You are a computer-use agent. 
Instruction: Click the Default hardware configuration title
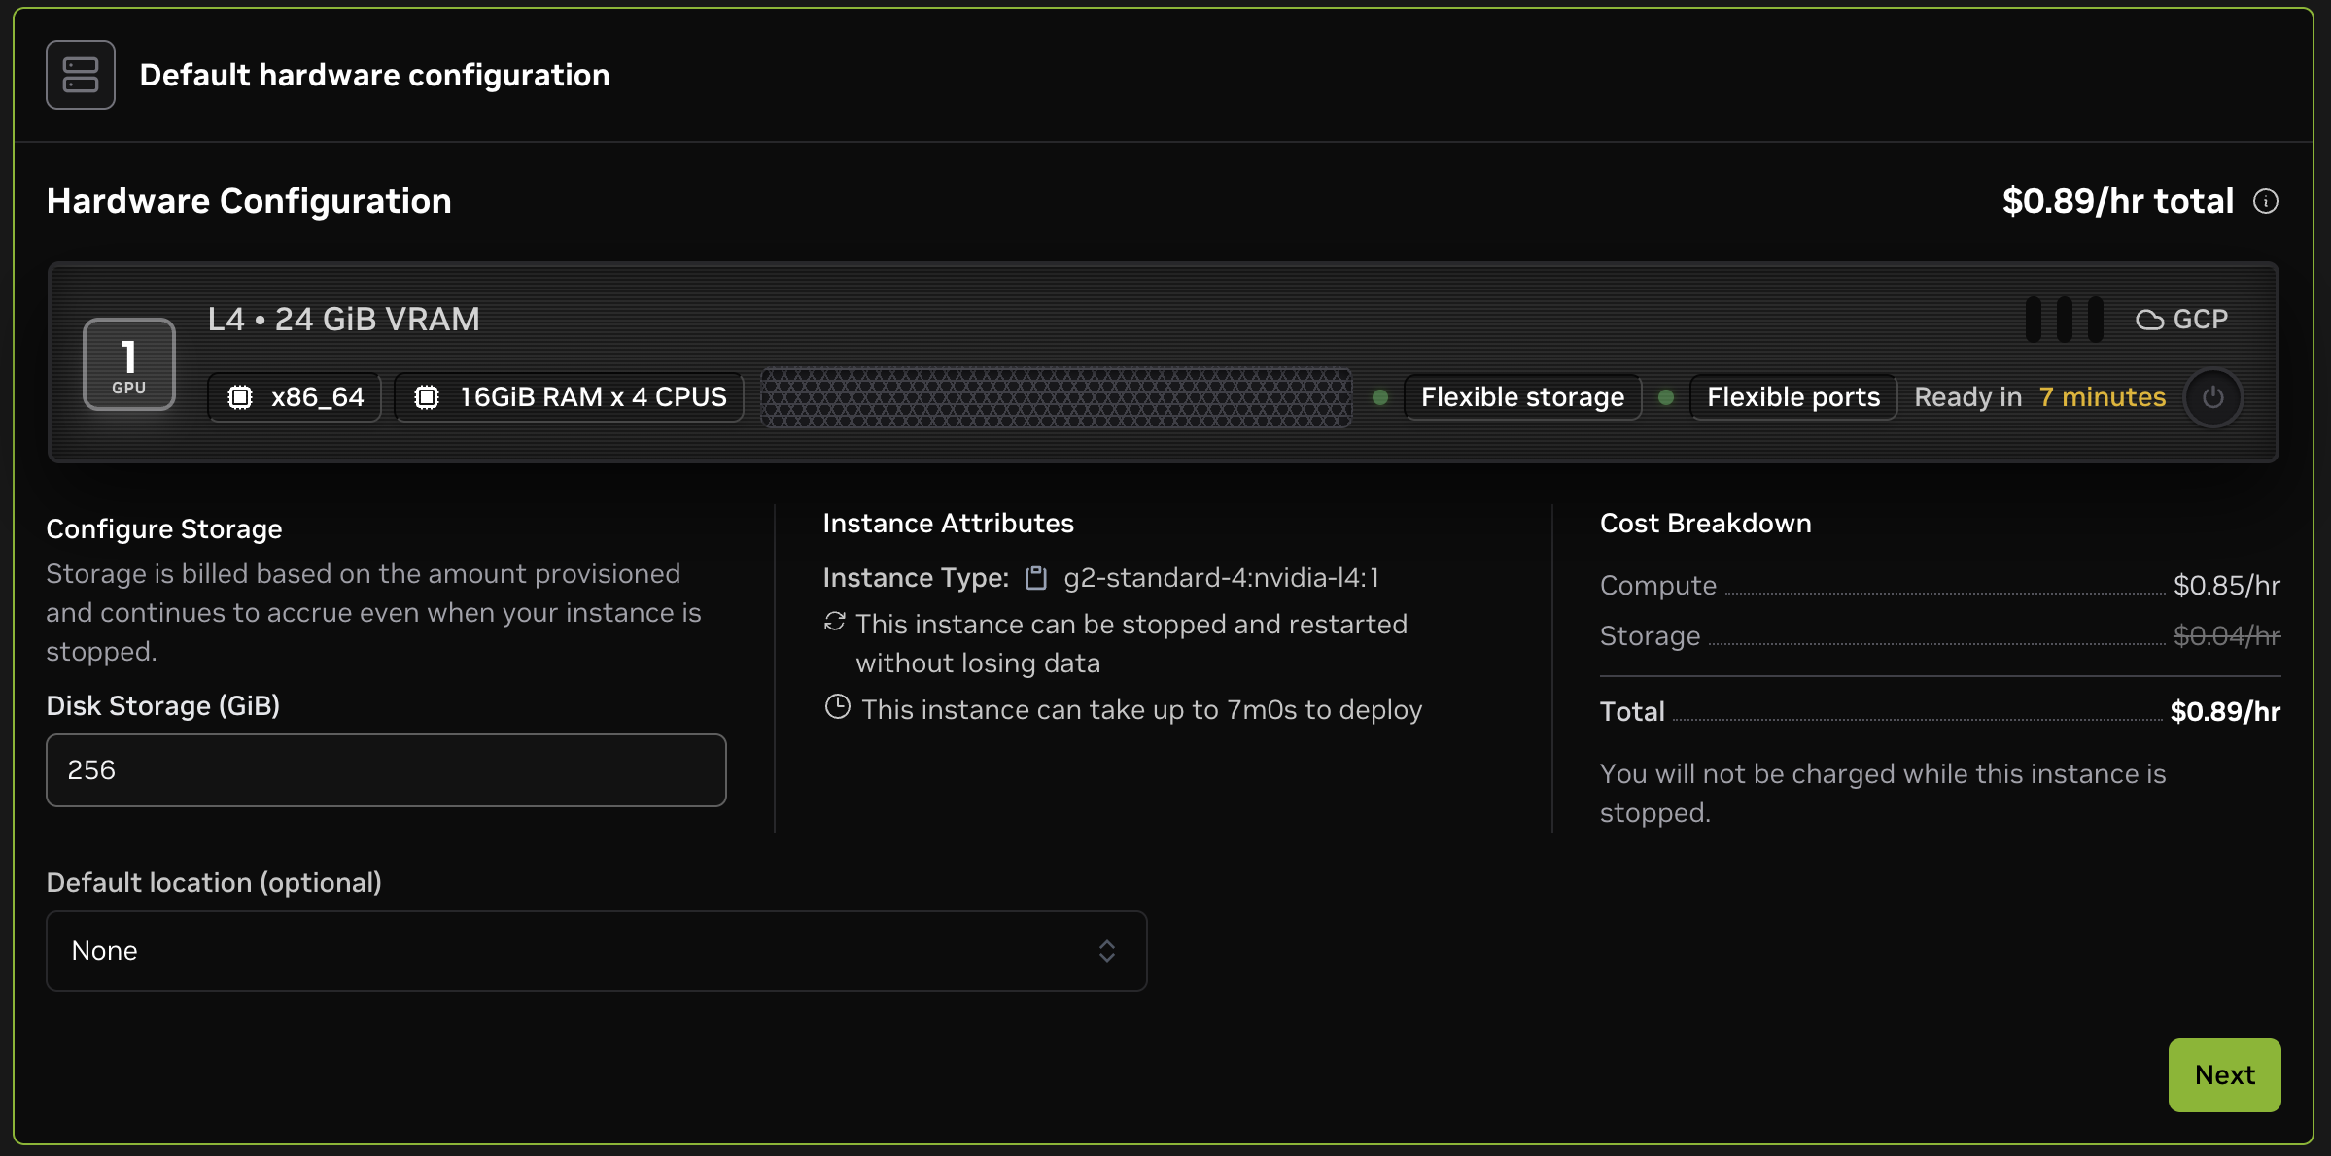[375, 76]
